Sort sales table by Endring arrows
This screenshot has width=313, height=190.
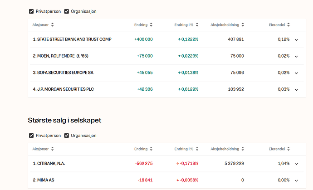coord(151,149)
